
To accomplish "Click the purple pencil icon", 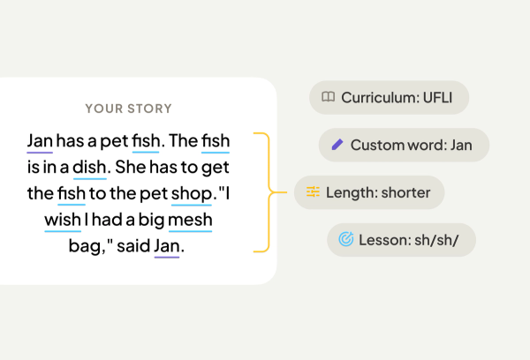I will tap(337, 145).
